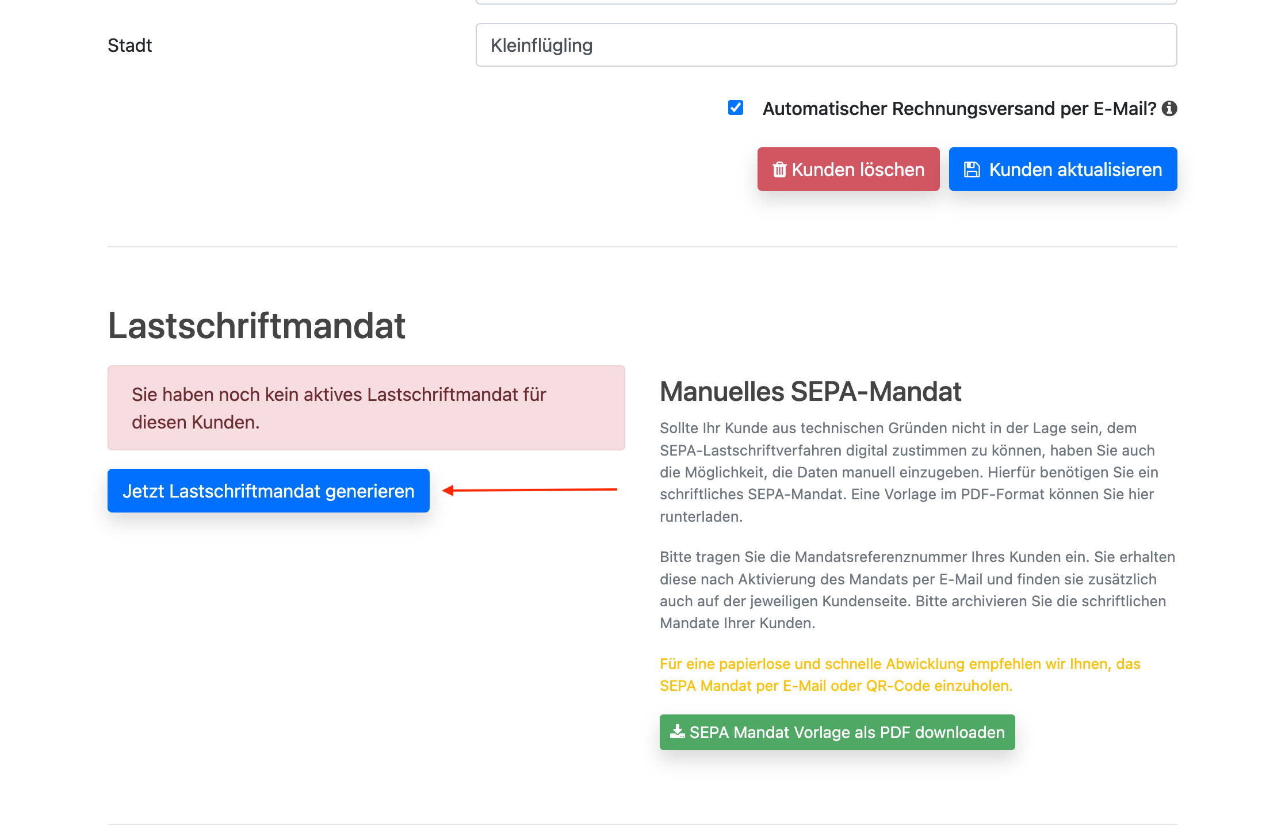Image resolution: width=1285 pixels, height=826 pixels.
Task: Disable Automatischer Rechnungsversand per E-Mail
Action: pyautogui.click(x=736, y=108)
